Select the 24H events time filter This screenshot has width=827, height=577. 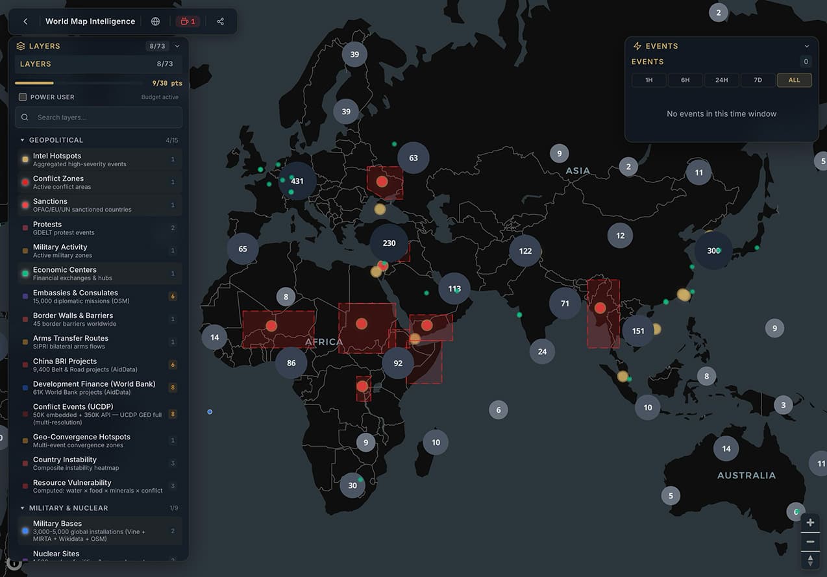(721, 80)
